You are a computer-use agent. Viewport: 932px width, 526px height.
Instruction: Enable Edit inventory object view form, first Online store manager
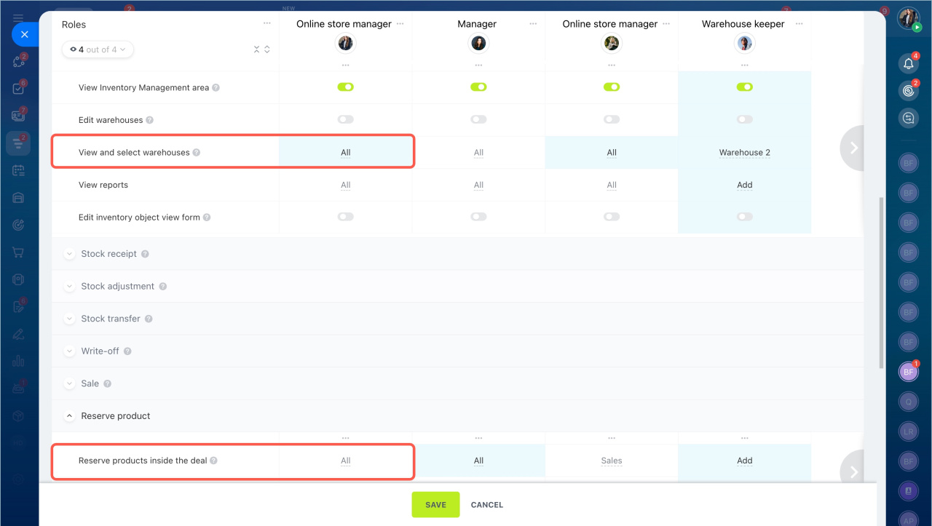coord(345,217)
